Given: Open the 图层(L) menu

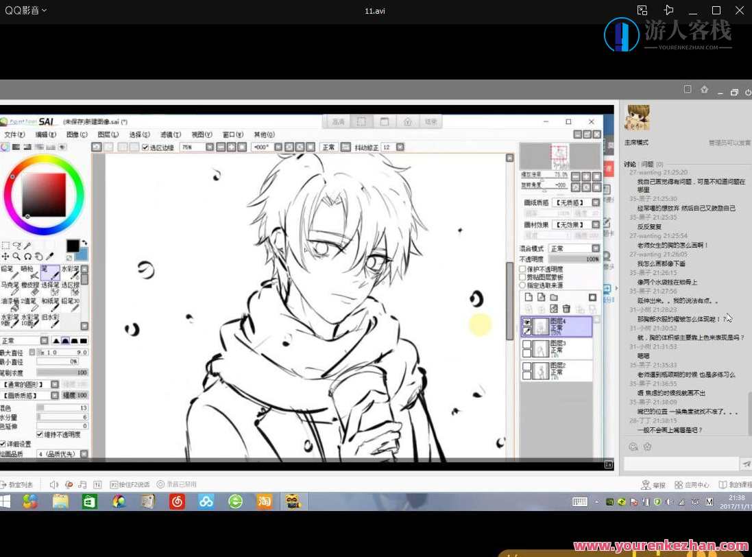Looking at the screenshot, I should pos(108,134).
